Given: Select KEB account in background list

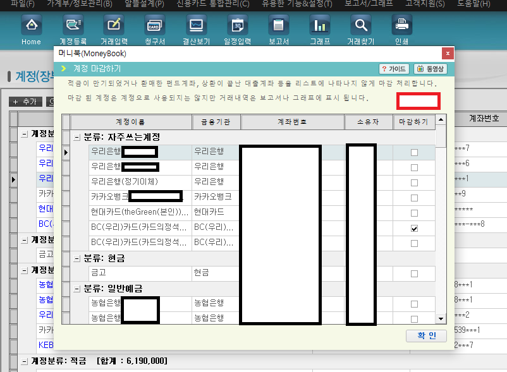Looking at the screenshot, I should 46,345.
